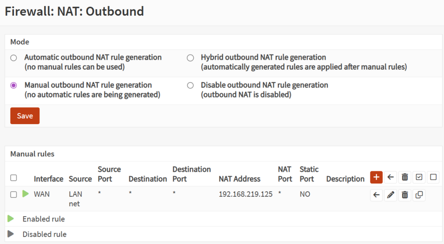Image resolution: width=444 pixels, height=244 pixels.
Task: Select Automatic outbound NAT rule generation
Action: pyautogui.click(x=14, y=58)
